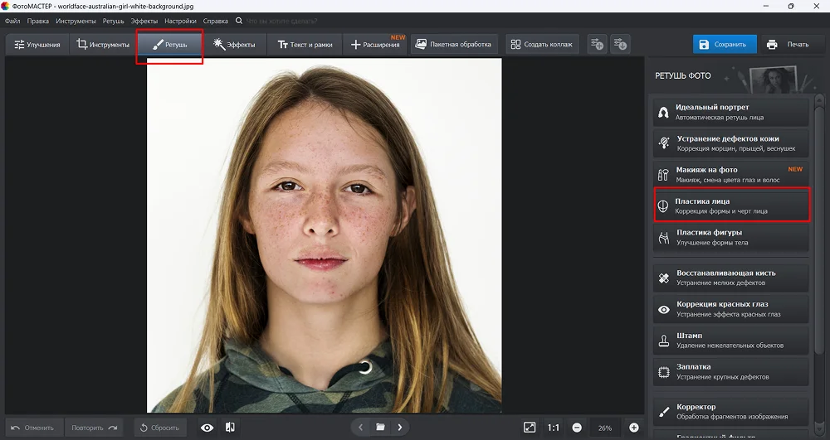This screenshot has width=830, height=440.
Task: Open Макияж на фото tool
Action: click(730, 174)
